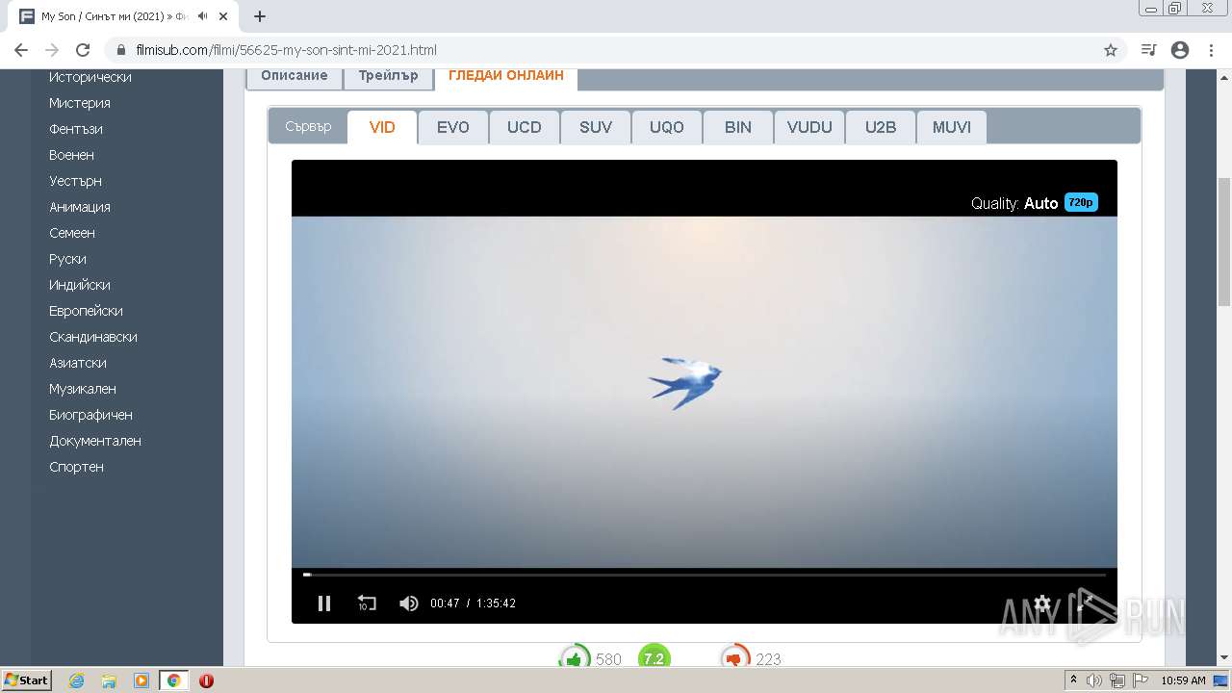Open Windows Media Player from taskbar
Viewport: 1232px width, 693px height.
tap(141, 680)
